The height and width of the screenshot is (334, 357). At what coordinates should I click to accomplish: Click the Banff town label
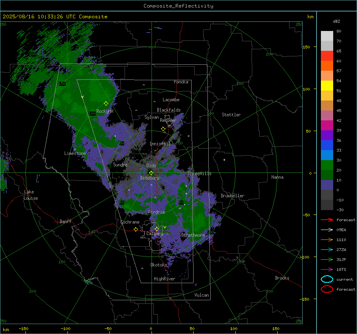click(x=65, y=221)
